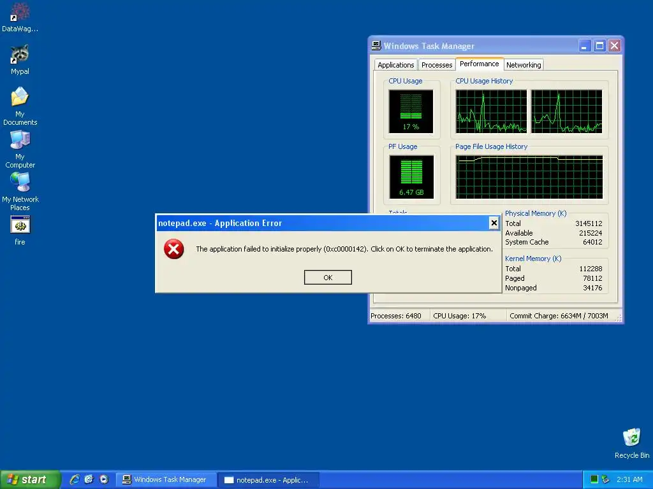Image resolution: width=653 pixels, height=489 pixels.
Task: Close the notepad.exe Application Error dialog
Action: tap(494, 223)
